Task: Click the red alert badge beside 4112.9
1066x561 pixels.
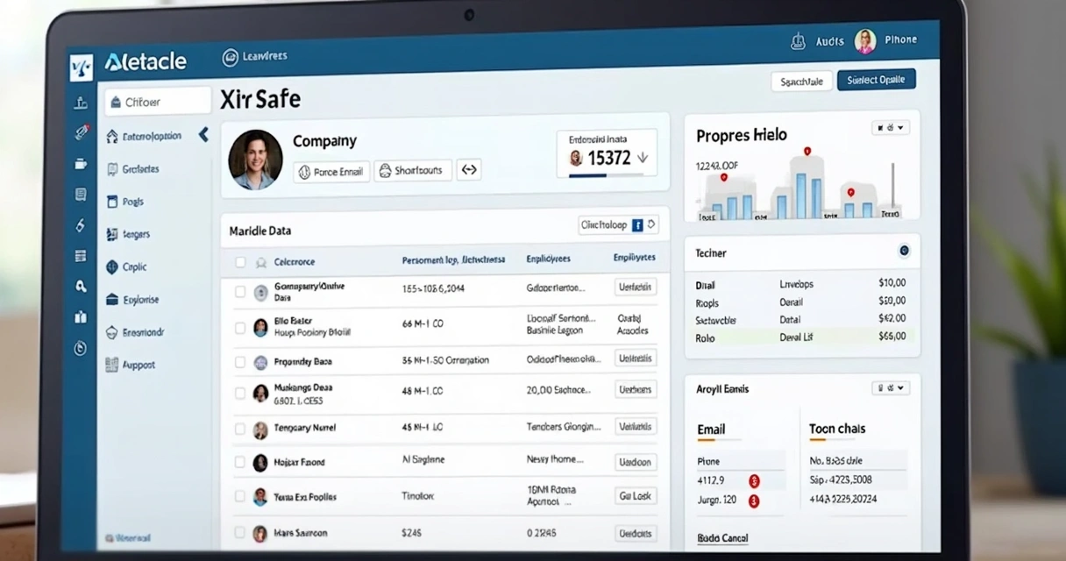Action: (754, 480)
